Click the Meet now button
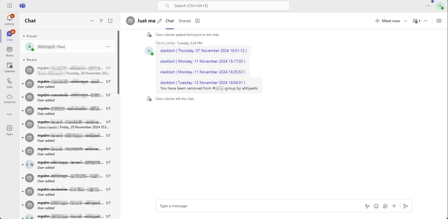Viewport: 448px width, 219px height. click(x=388, y=21)
